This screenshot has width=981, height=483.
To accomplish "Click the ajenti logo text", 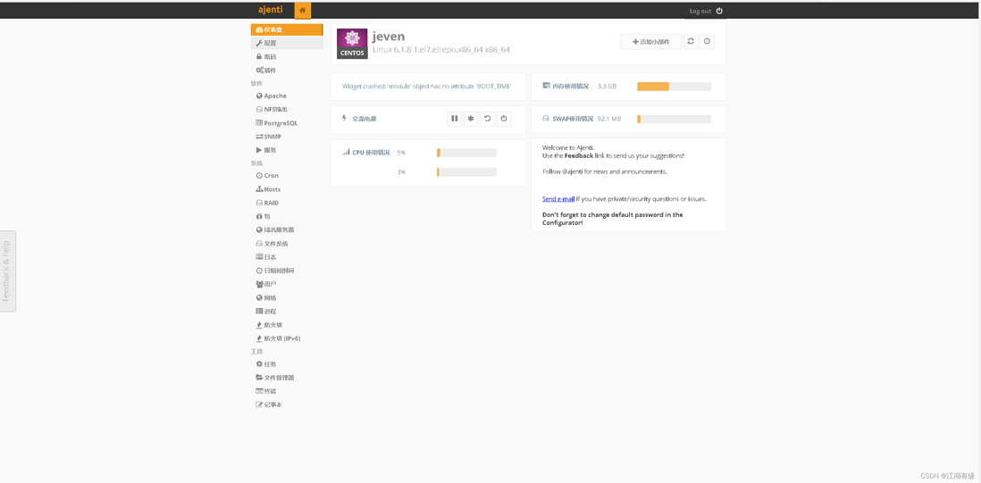I will point(271,10).
